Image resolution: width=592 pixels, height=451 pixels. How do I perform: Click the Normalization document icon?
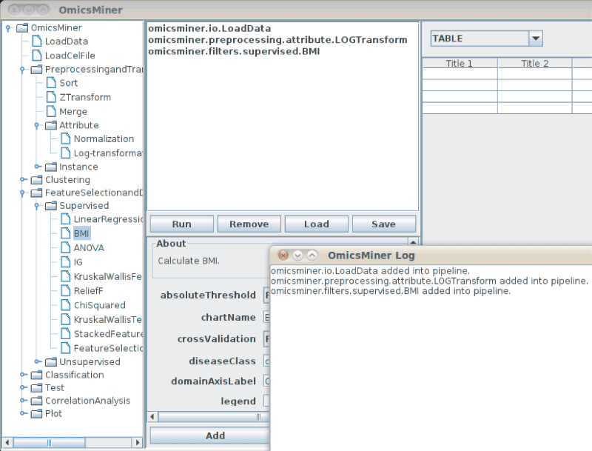pos(66,138)
